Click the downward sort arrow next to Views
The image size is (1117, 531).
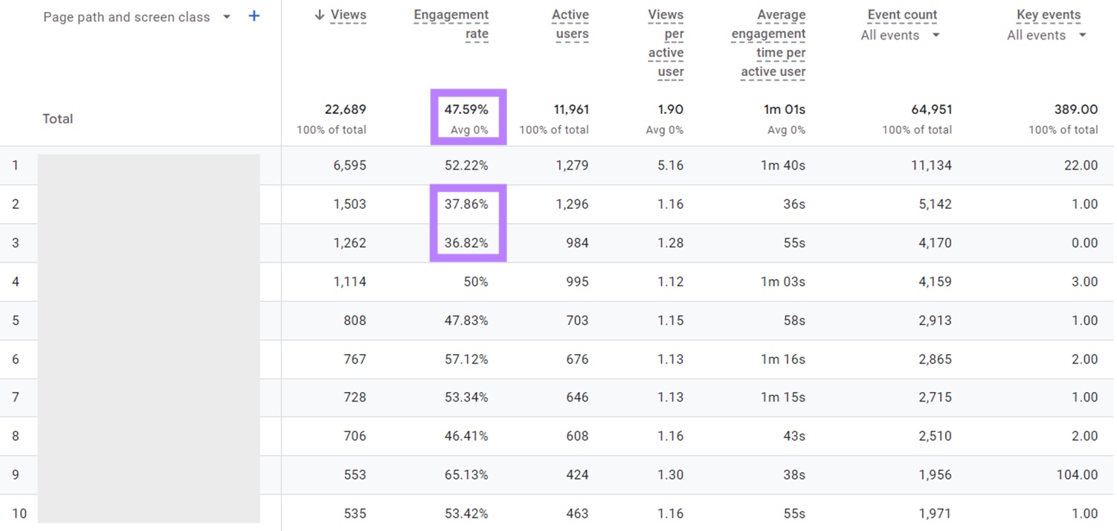[x=320, y=14]
